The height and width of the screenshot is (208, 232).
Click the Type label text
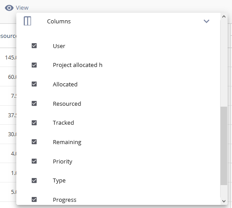[59, 181]
